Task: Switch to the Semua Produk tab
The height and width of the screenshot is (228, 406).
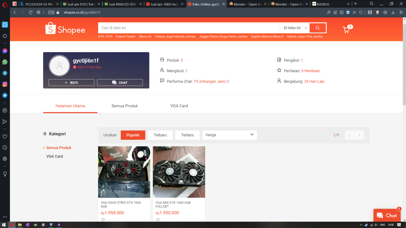Action: (x=125, y=106)
